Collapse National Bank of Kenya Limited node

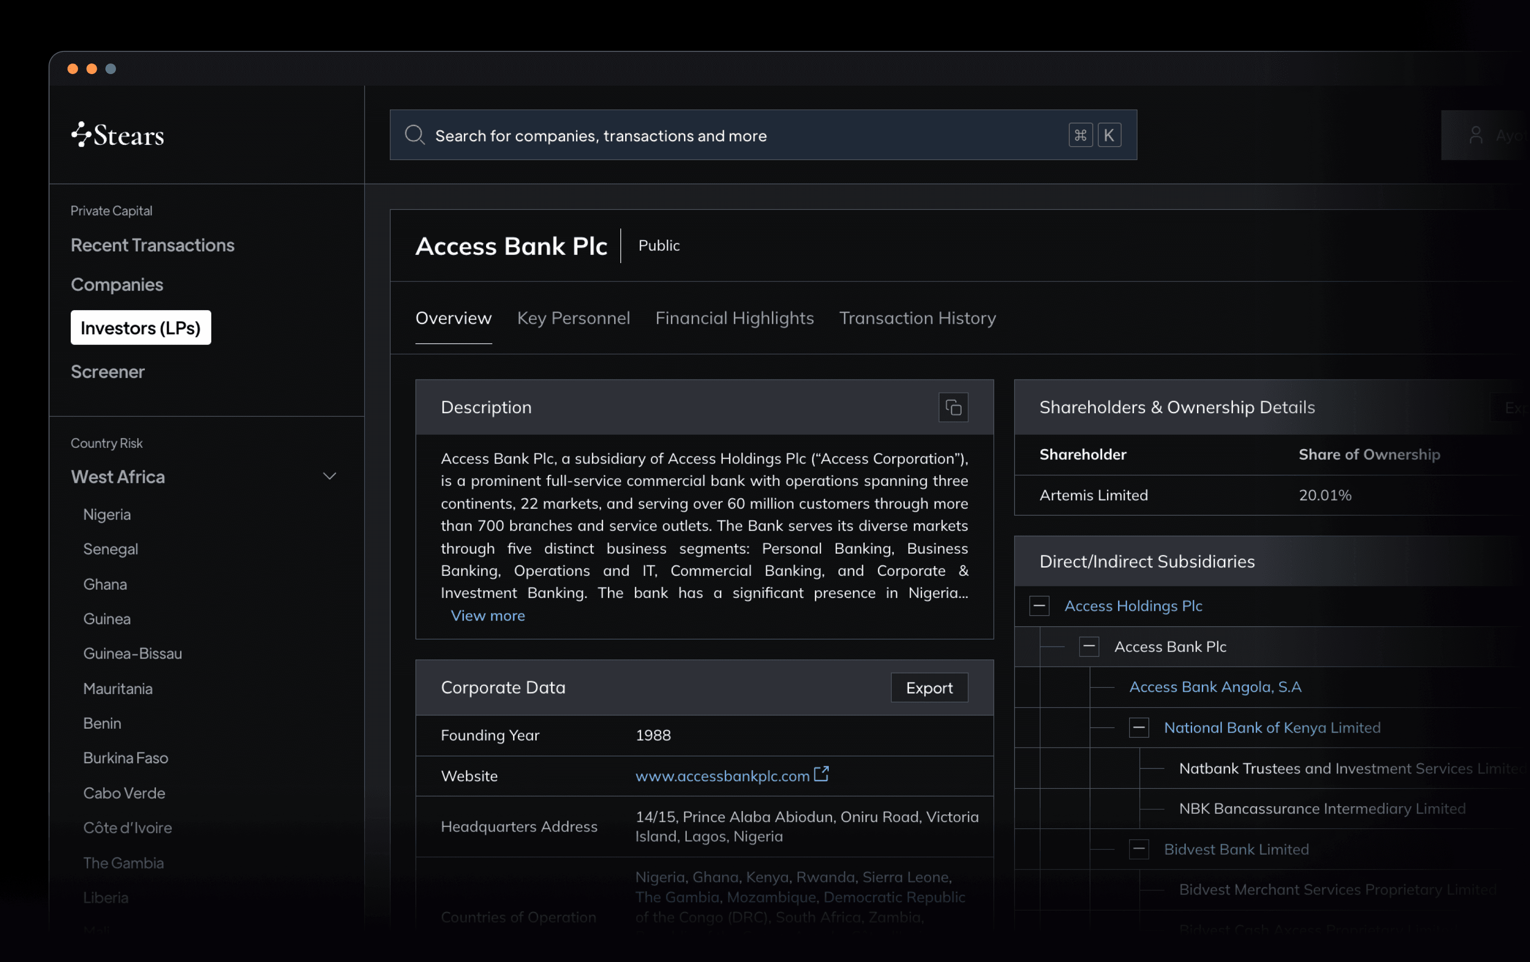(1139, 728)
